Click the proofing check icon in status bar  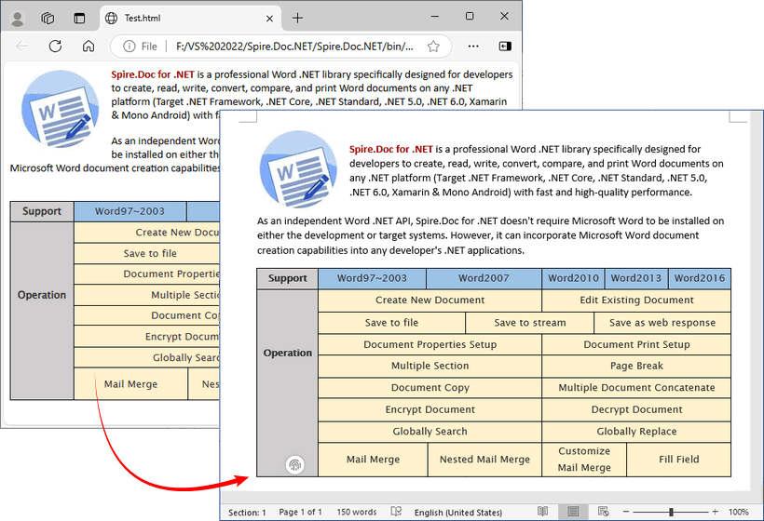click(396, 512)
